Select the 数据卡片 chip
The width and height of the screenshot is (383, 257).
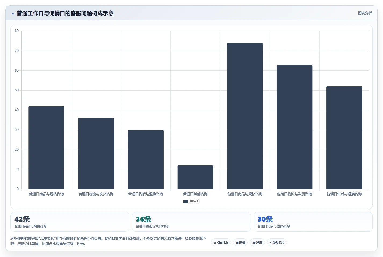coord(277,242)
